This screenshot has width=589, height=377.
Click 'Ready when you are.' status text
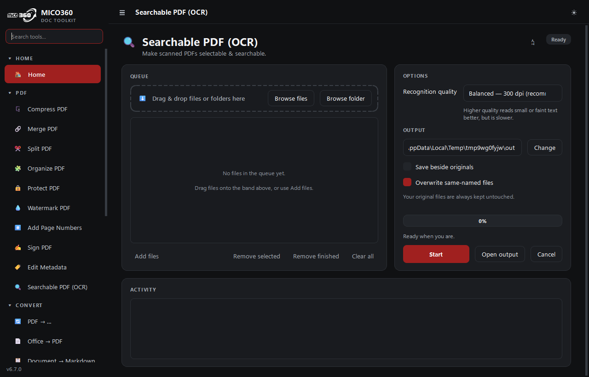(429, 236)
